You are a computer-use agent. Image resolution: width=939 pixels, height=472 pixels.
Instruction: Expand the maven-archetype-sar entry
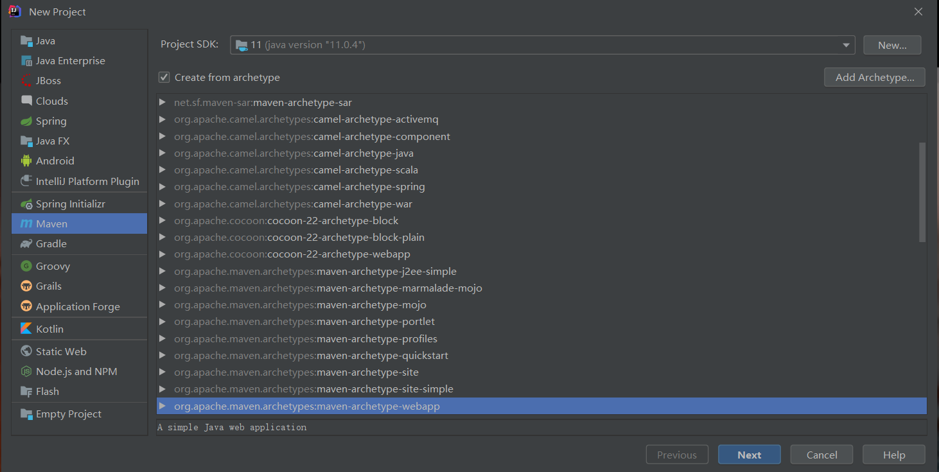click(162, 103)
